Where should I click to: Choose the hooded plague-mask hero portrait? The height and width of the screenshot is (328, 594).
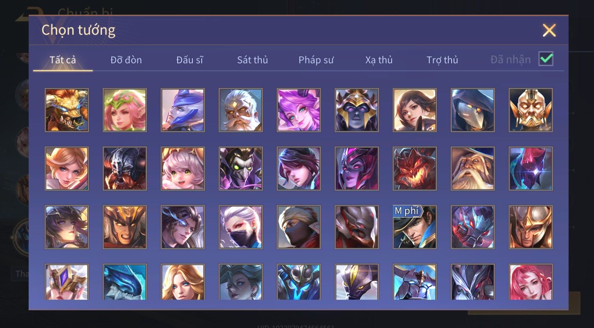(x=473, y=110)
